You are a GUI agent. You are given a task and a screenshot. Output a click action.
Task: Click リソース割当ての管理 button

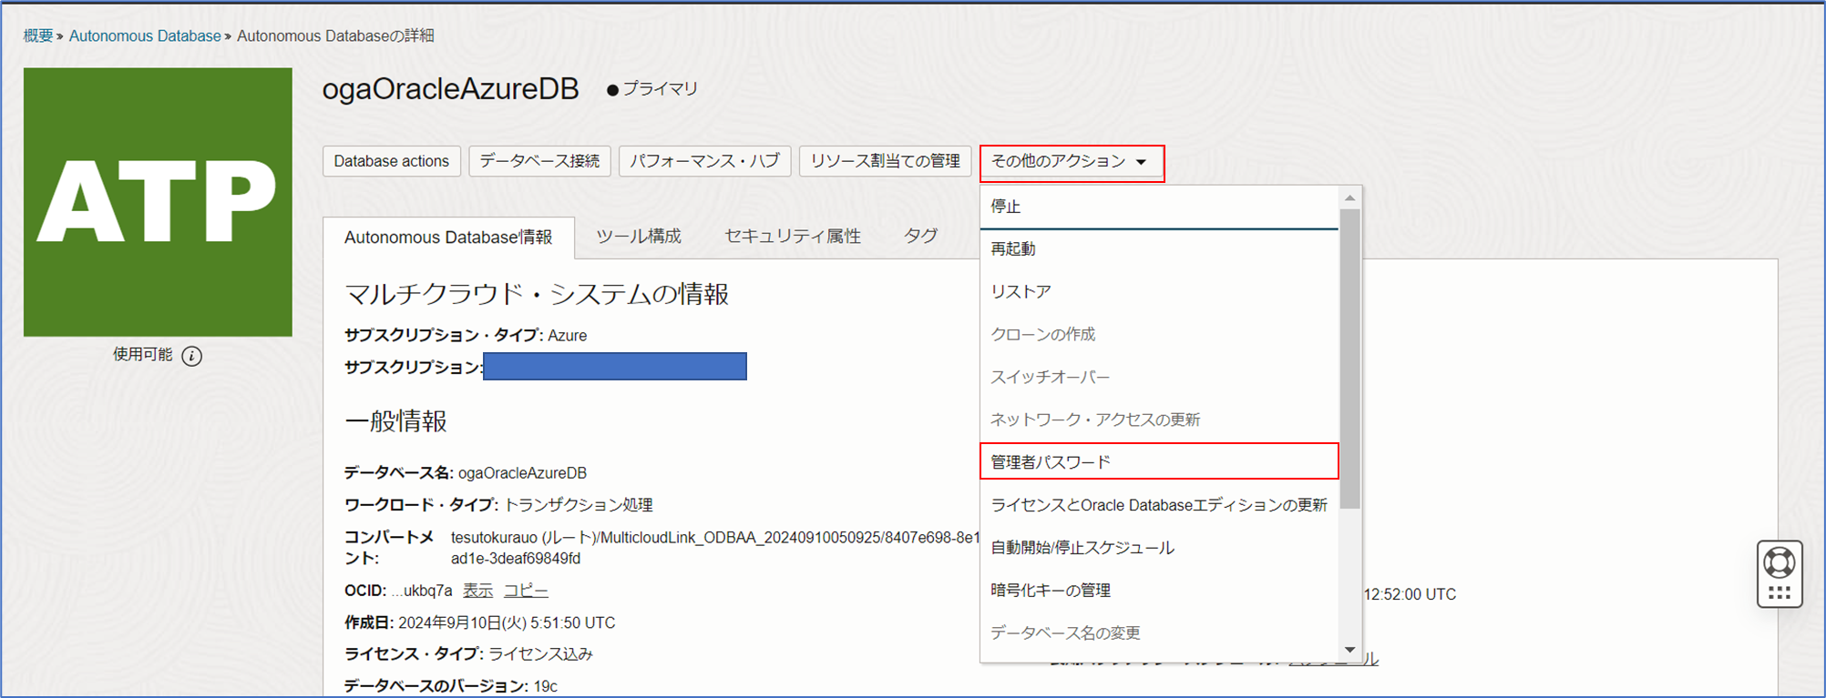pos(886,161)
